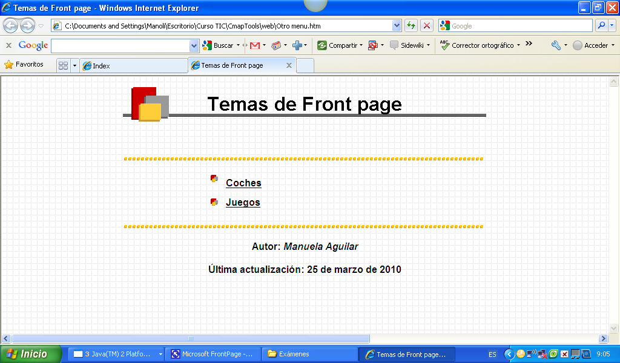
Task: Click the disconnected network tray icon
Action: [x=542, y=355]
